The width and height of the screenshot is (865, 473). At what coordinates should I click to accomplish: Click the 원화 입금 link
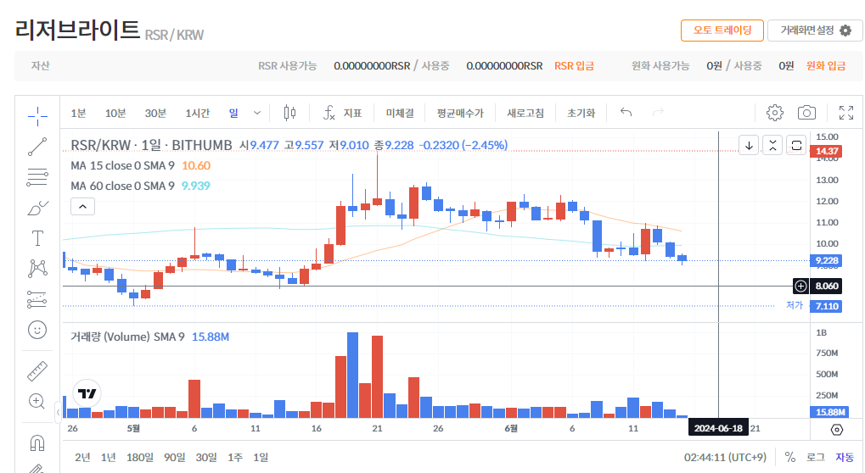tap(826, 66)
